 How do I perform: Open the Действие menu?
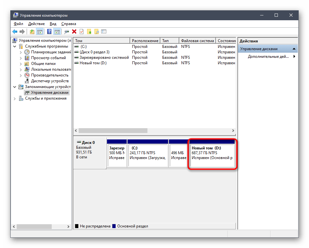pyautogui.click(x=36, y=24)
